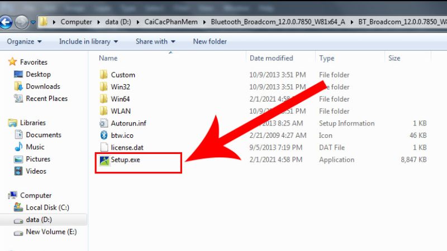Screen dimensions: 447x251
Task: Select the Autorun.inf file icon
Action: [104, 123]
